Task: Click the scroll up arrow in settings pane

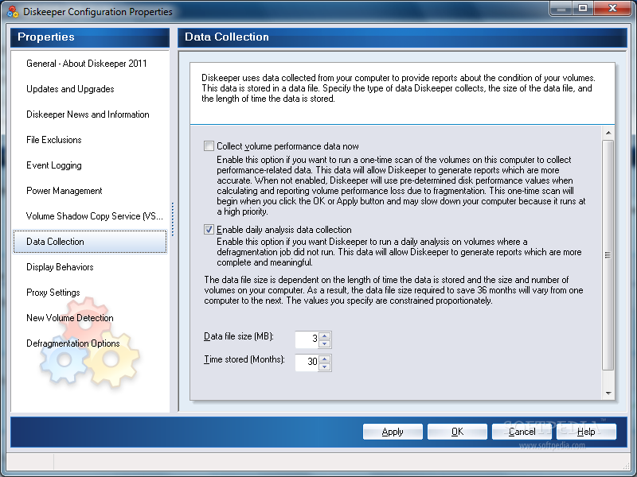Action: (608, 133)
